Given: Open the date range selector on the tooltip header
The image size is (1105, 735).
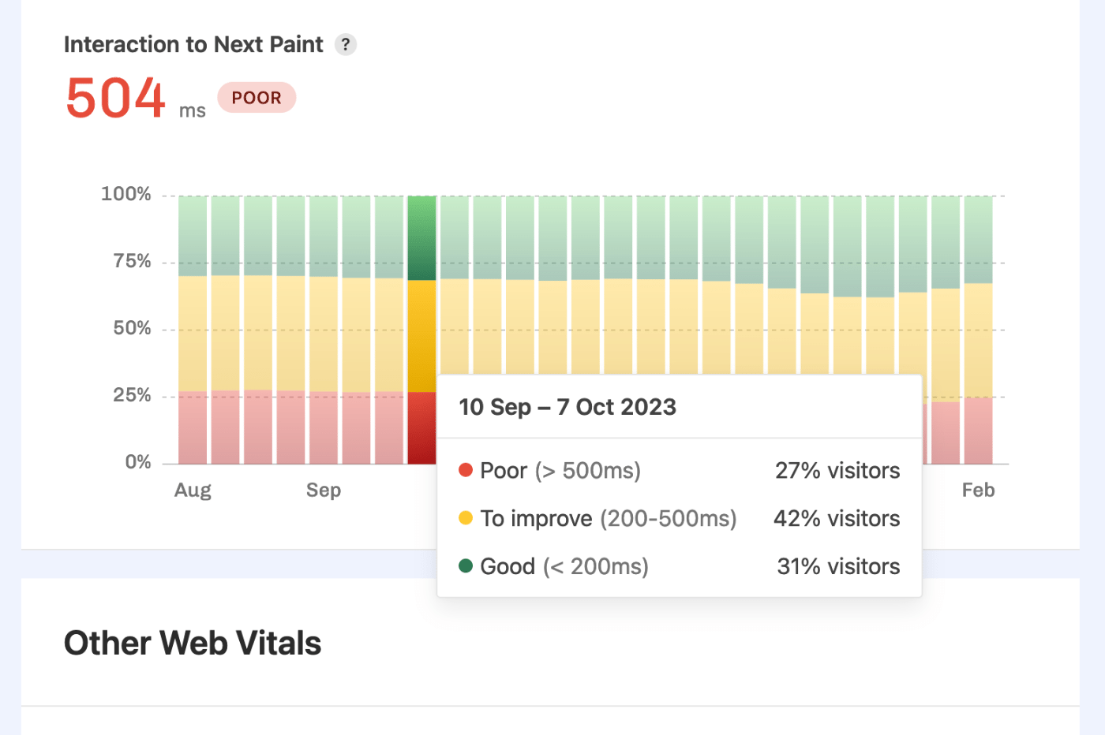Looking at the screenshot, I should point(567,406).
